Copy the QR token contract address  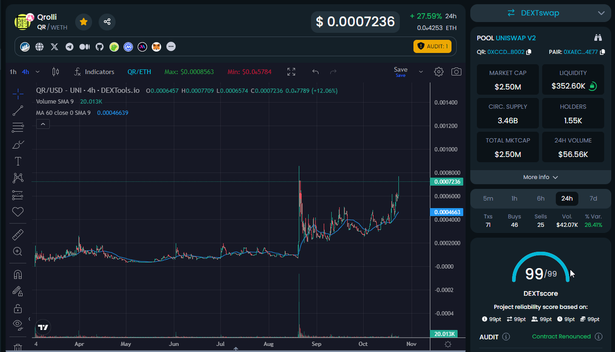click(529, 52)
